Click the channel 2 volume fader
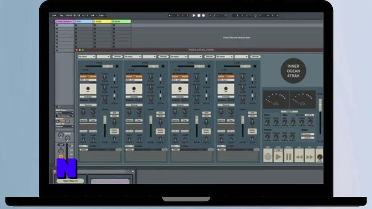The width and height of the screenshot is (372, 209). tap(151, 127)
